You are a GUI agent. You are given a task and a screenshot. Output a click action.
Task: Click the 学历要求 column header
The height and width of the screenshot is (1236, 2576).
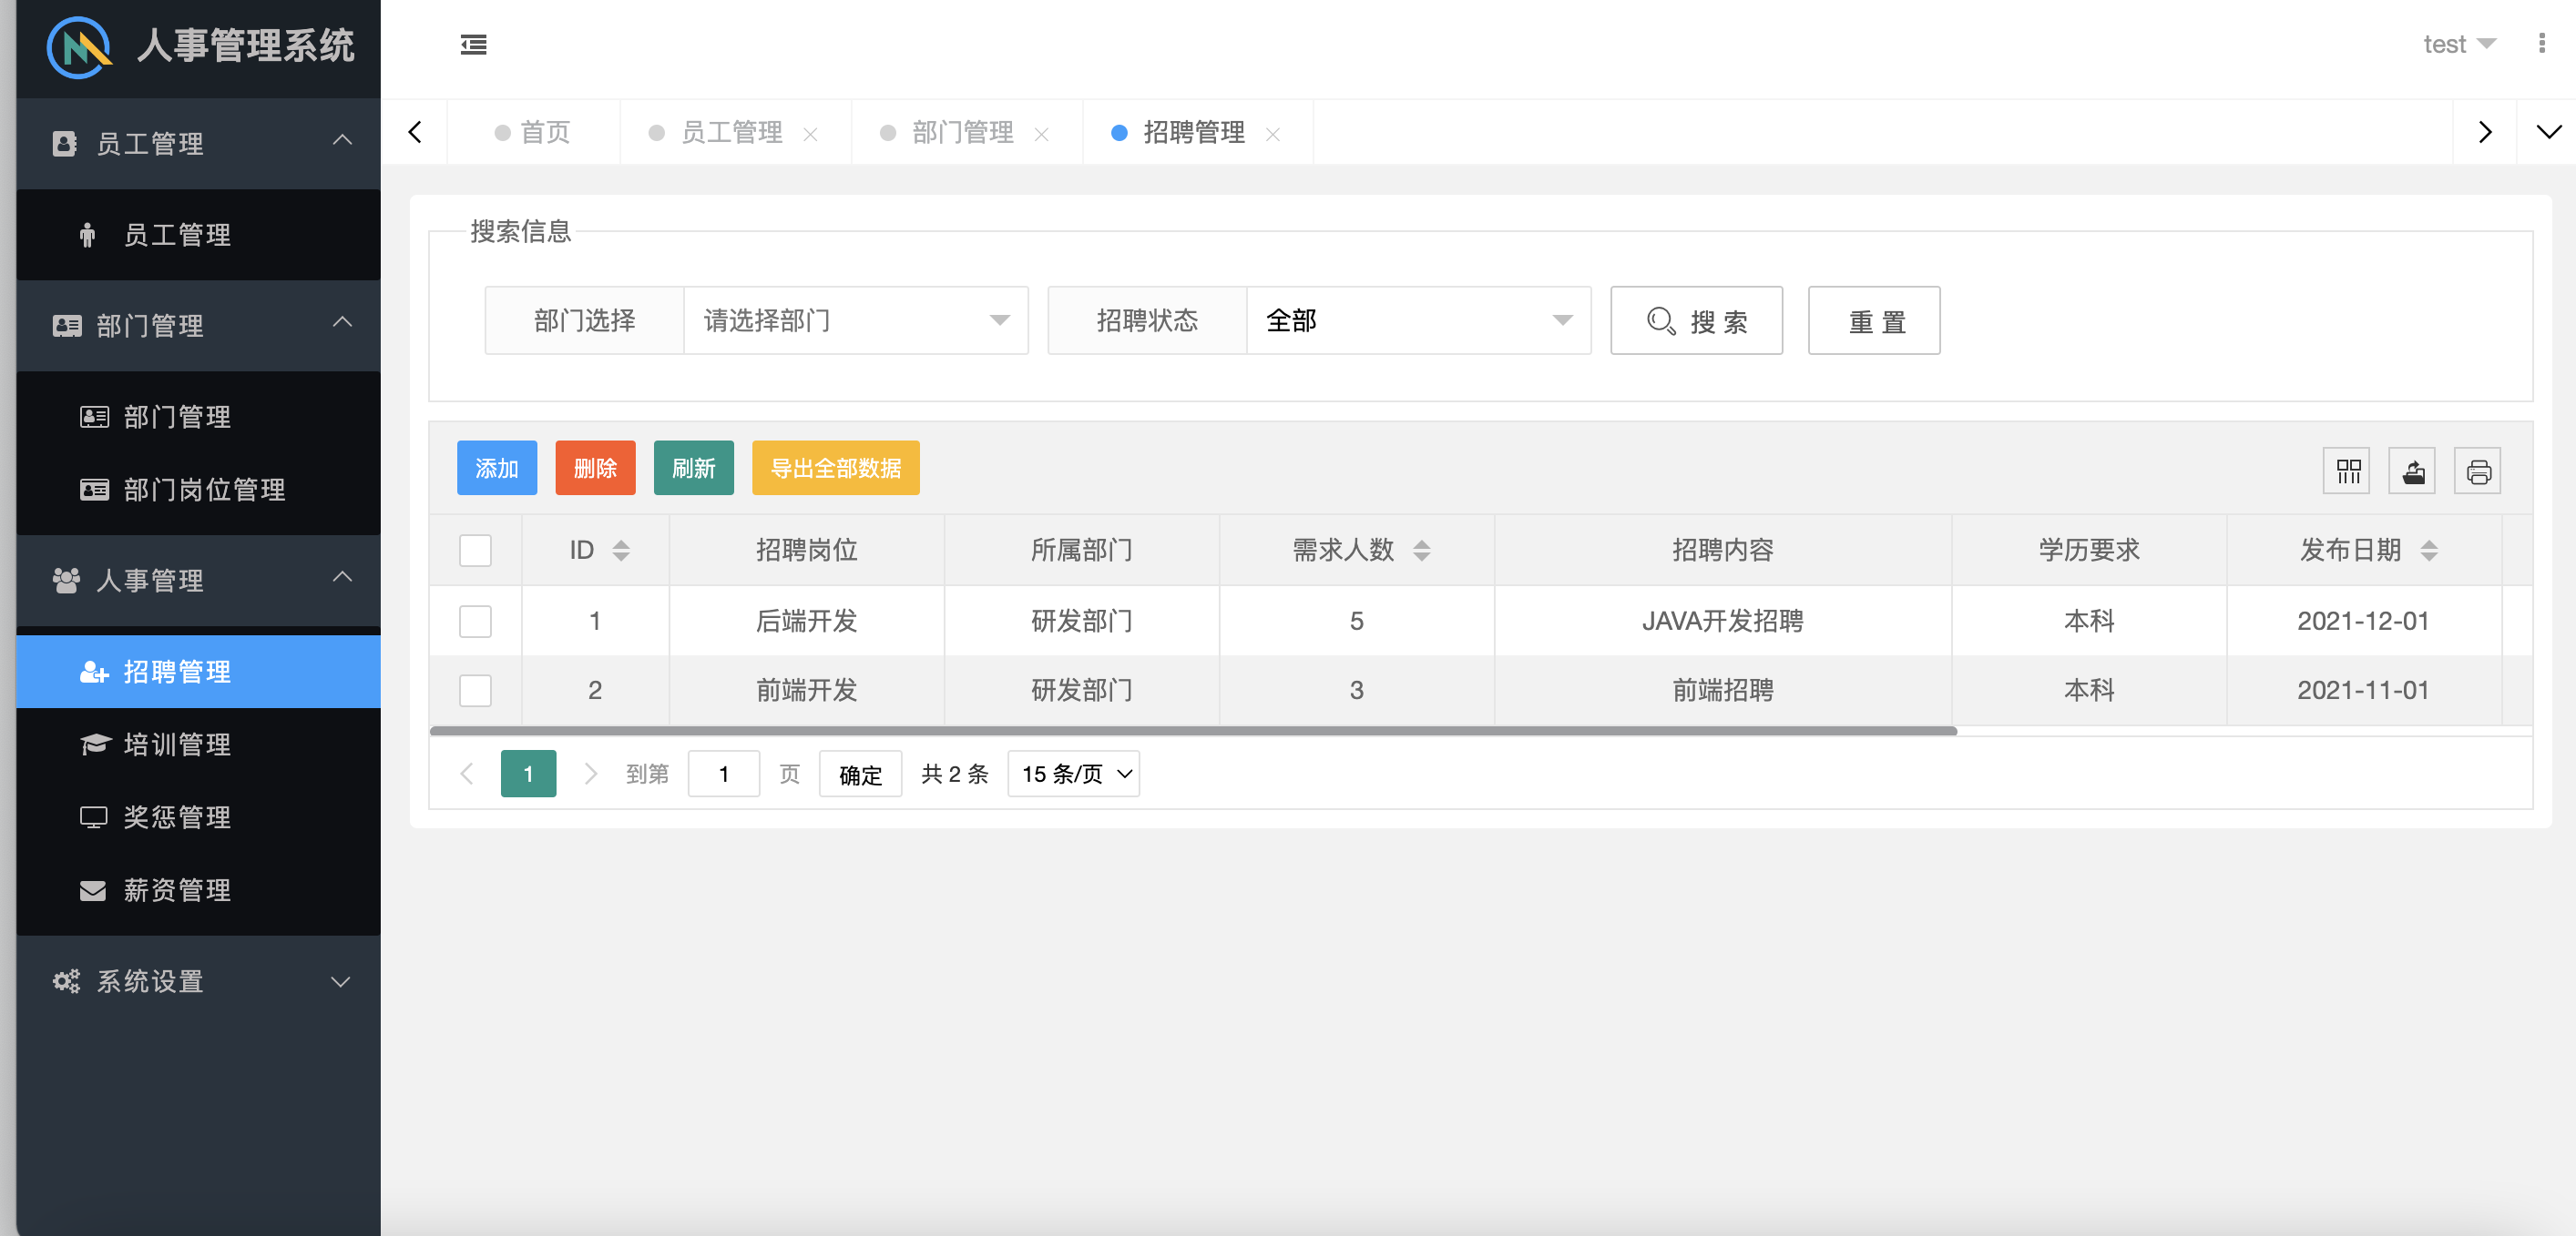[2089, 551]
